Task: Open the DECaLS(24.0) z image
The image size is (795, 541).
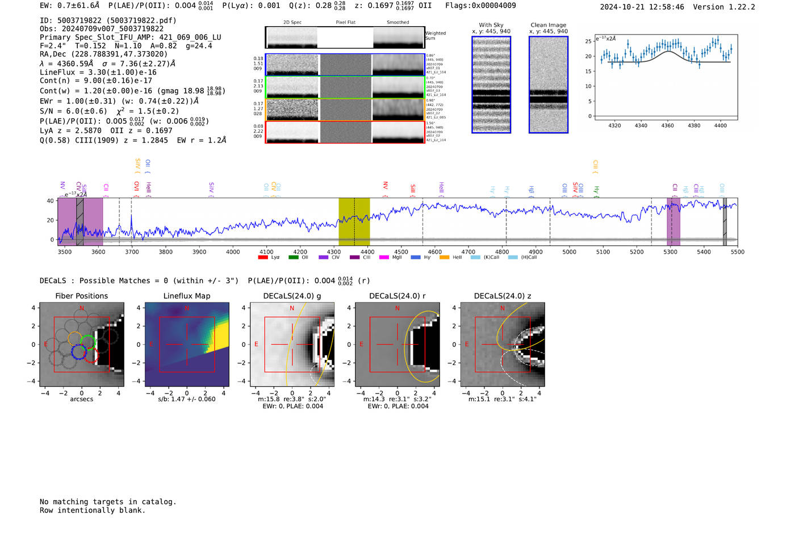Action: click(503, 345)
